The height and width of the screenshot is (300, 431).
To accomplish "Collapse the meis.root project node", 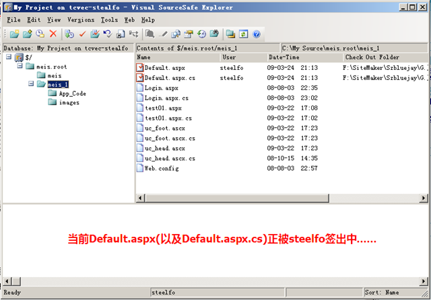I will tap(20, 67).
